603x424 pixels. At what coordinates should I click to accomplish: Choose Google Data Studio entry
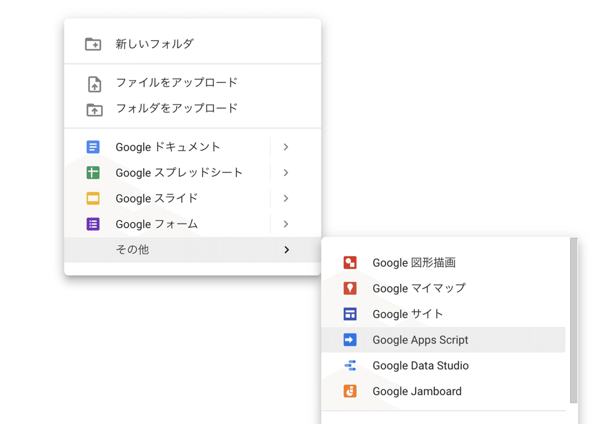point(420,366)
